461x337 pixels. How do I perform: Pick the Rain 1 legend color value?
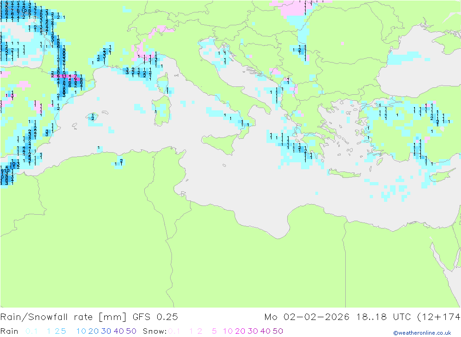coord(49,331)
